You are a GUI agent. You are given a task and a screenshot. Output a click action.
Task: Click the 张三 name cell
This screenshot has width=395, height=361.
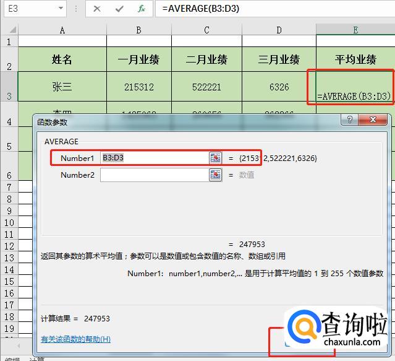click(x=62, y=87)
